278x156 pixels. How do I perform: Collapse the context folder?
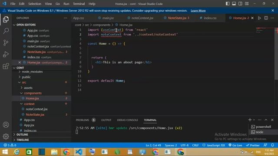pyautogui.click(x=29, y=104)
